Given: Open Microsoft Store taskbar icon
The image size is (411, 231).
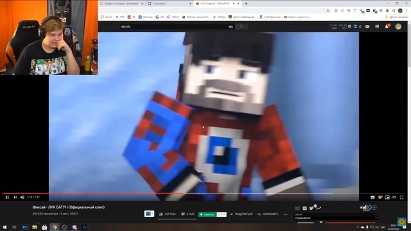Looking at the screenshot, I should point(44,227).
